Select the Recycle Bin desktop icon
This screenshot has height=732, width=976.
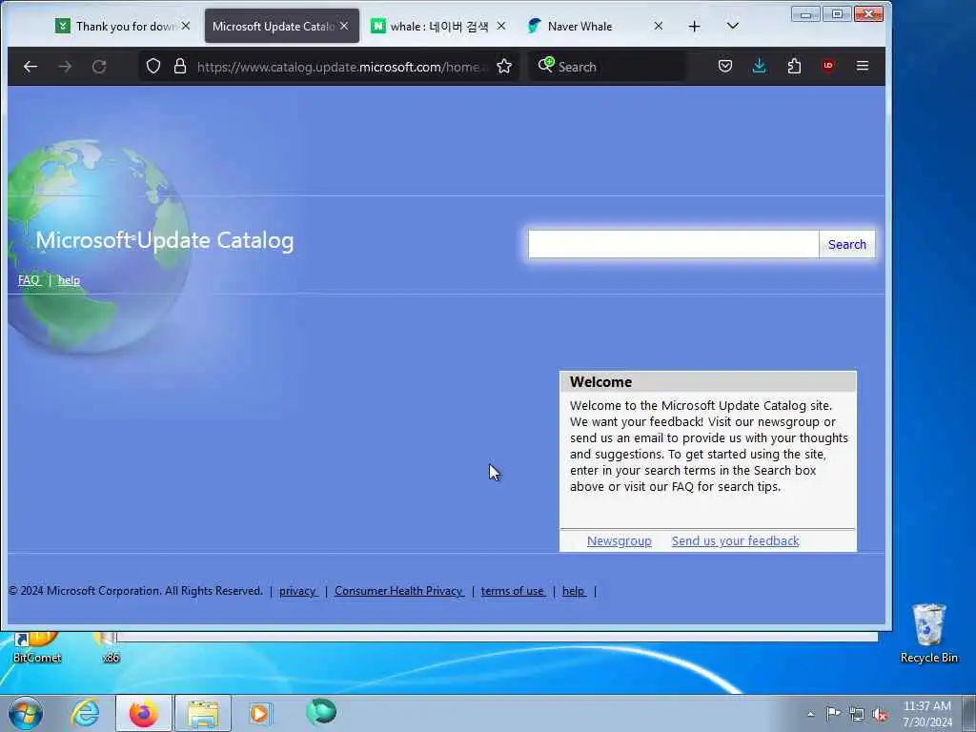tap(928, 633)
